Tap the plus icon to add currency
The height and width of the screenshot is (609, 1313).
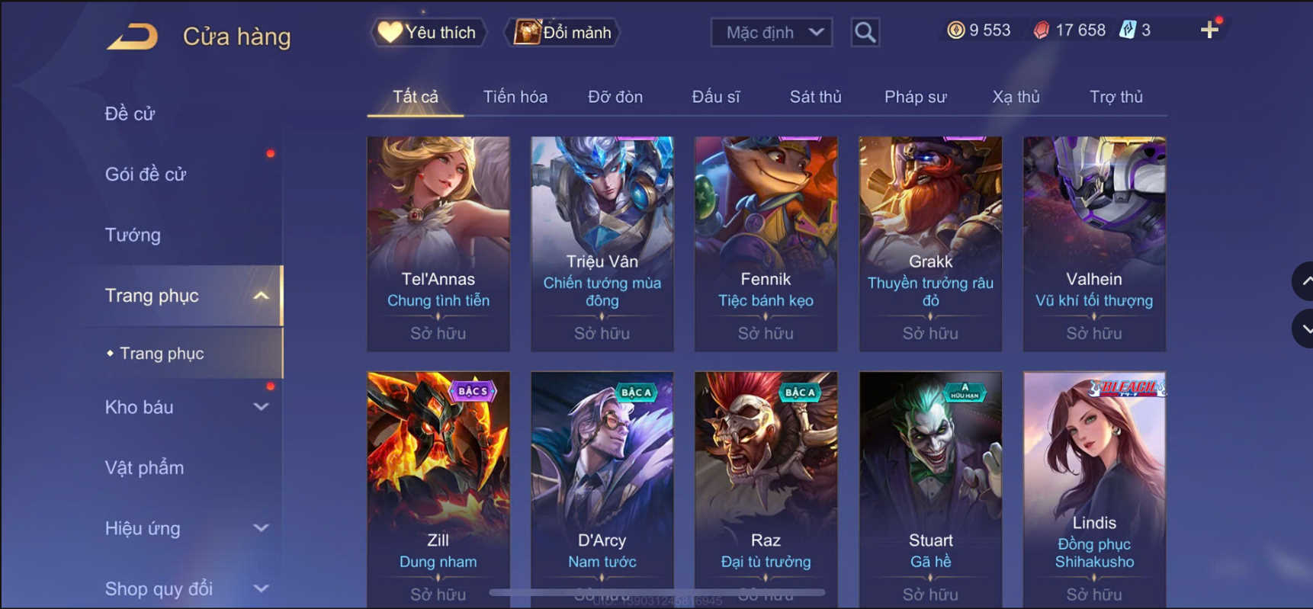click(x=1209, y=30)
